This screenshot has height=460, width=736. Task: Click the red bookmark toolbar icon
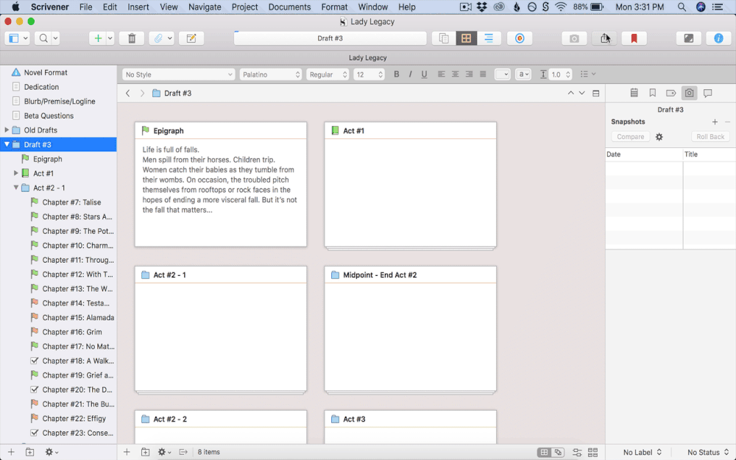coord(634,38)
